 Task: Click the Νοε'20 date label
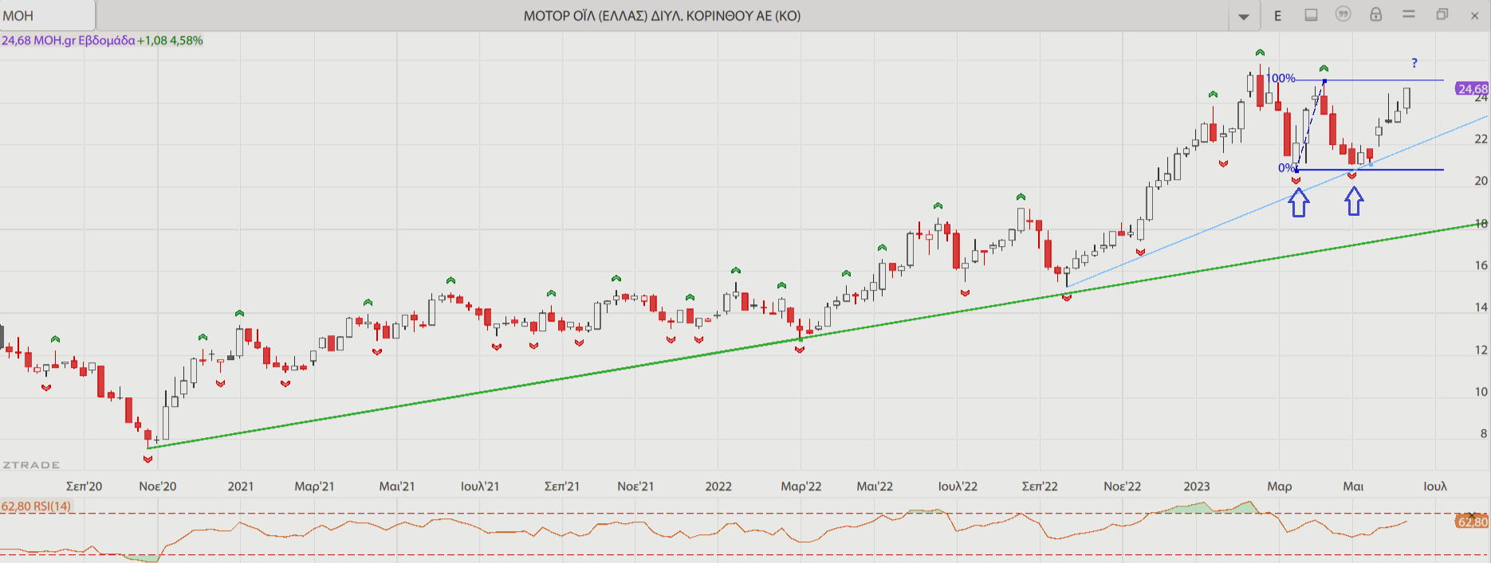tap(158, 486)
